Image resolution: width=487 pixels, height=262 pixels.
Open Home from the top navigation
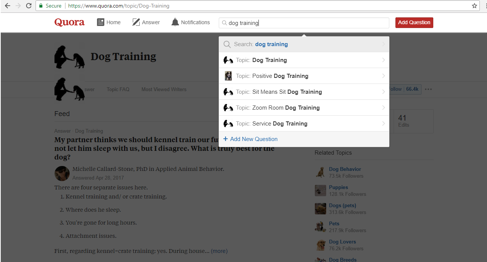[x=109, y=22]
